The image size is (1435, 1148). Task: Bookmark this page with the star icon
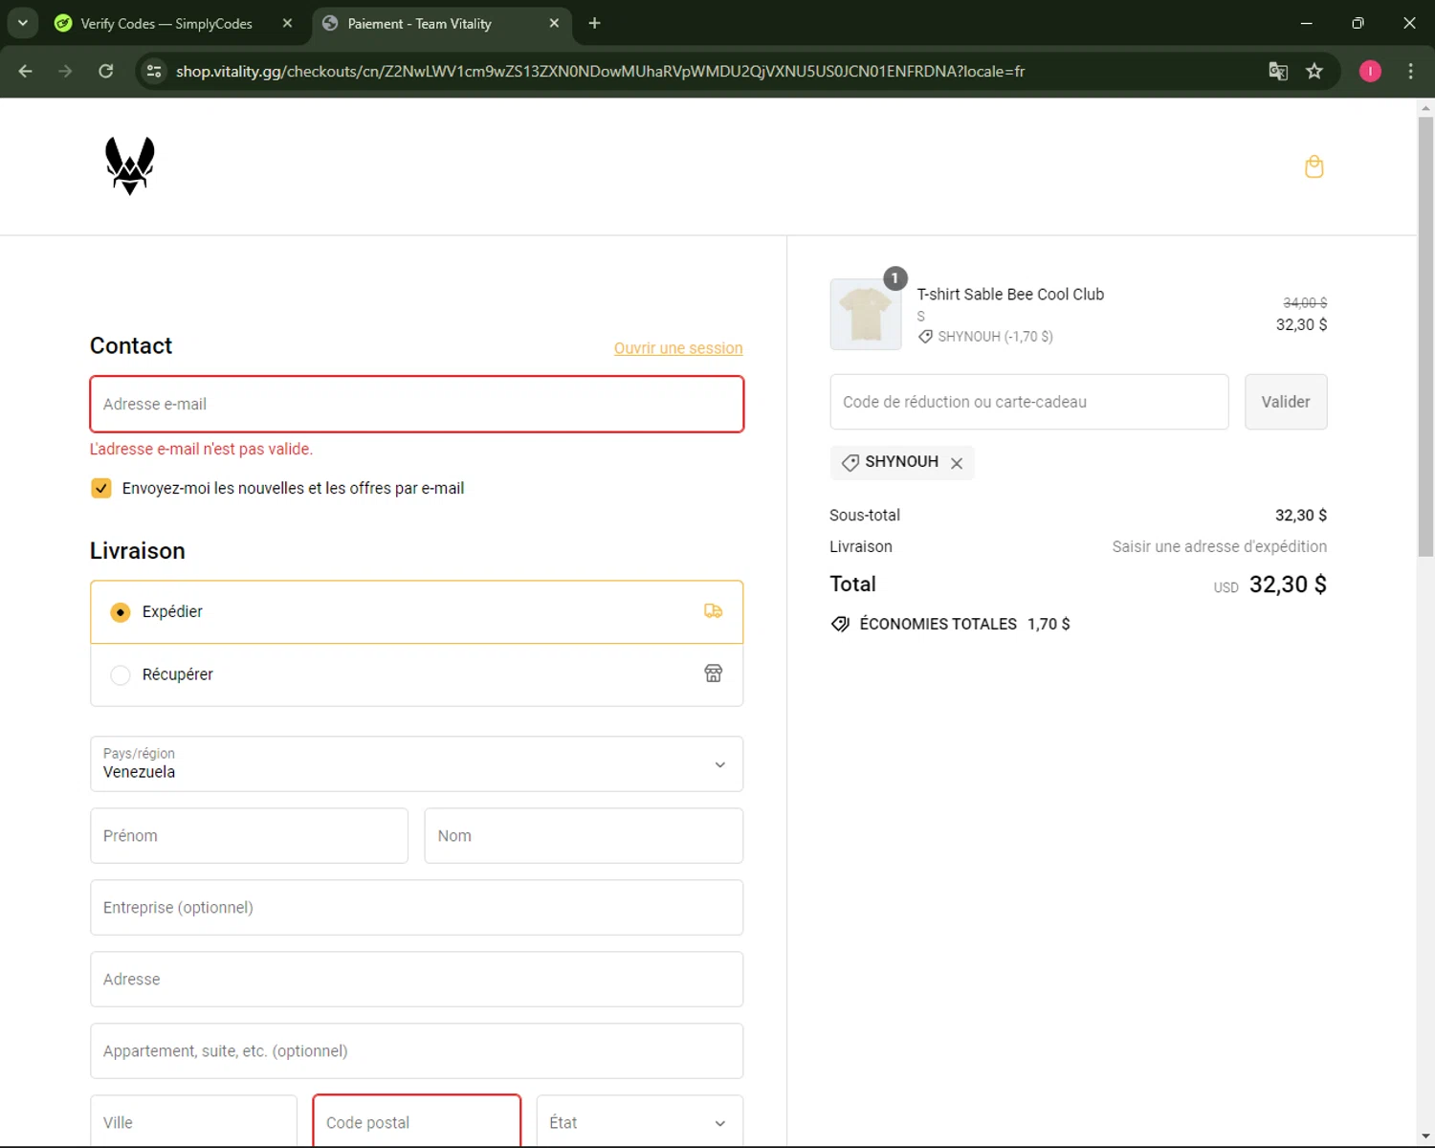pos(1314,71)
